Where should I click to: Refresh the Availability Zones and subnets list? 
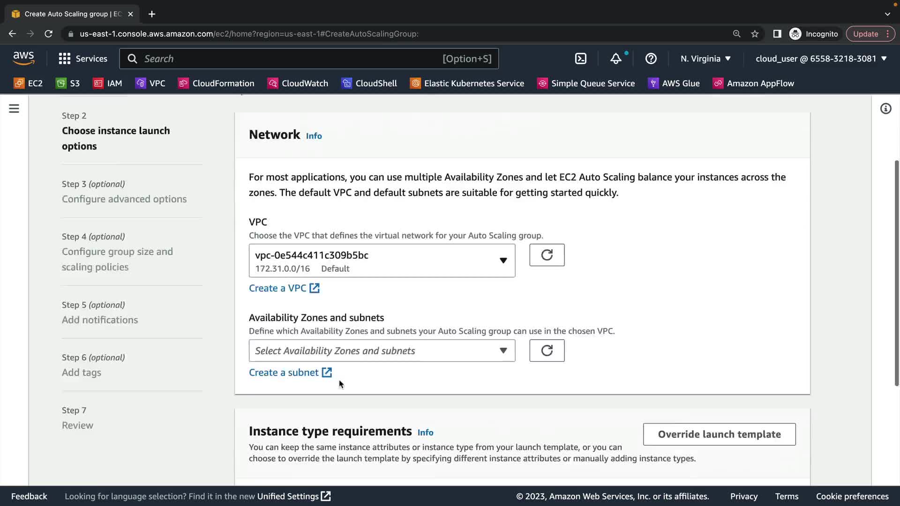pyautogui.click(x=547, y=350)
